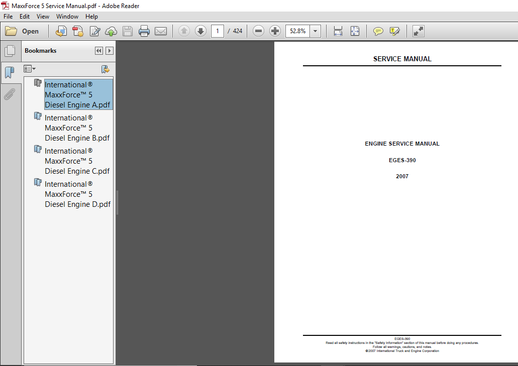Image resolution: width=518 pixels, height=366 pixels.
Task: Select bookmark Diesel Engine B.pdf
Action: point(77,128)
